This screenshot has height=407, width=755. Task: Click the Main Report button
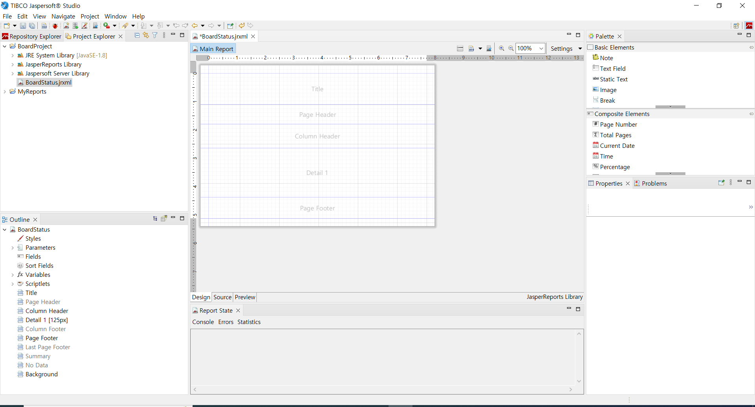point(213,49)
